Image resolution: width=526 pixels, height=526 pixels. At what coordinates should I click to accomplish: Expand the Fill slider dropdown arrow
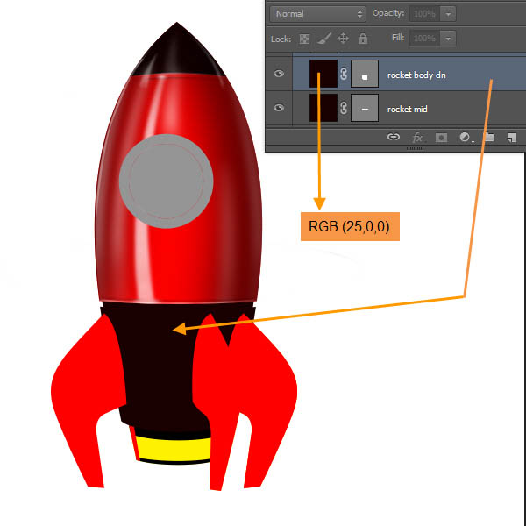(449, 39)
